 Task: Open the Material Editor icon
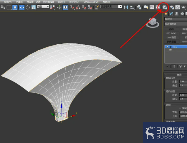tap(165, 7)
